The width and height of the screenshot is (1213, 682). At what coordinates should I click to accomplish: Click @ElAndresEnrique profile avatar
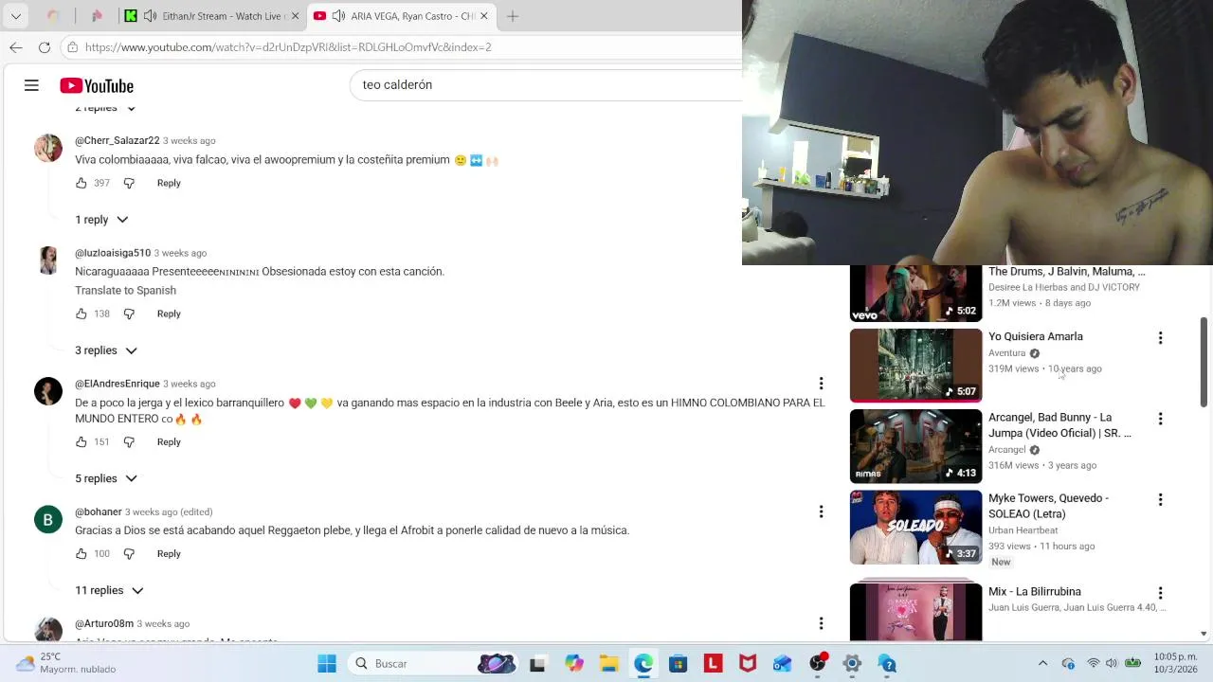tap(48, 391)
